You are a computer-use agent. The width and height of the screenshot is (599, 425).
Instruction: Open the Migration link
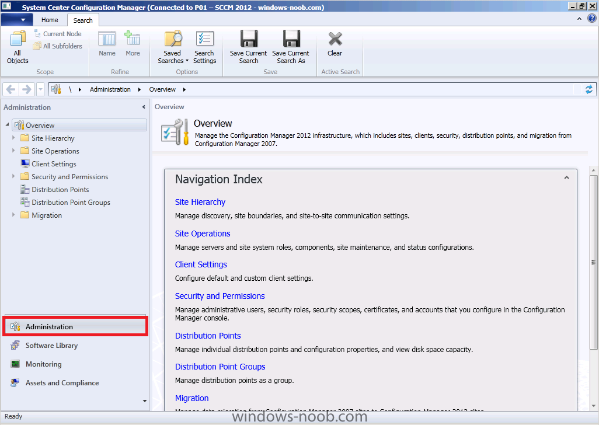(191, 398)
